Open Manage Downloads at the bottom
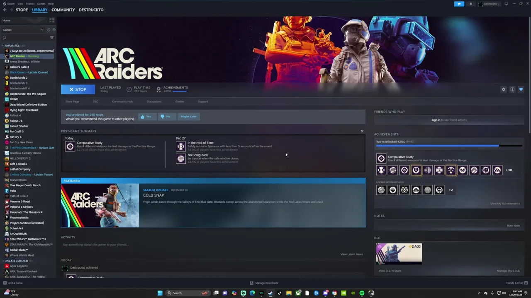 click(x=264, y=283)
